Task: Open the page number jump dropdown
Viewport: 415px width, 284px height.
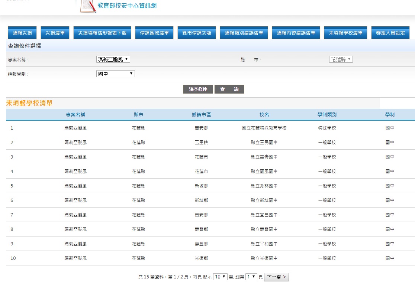Action: coord(251,277)
